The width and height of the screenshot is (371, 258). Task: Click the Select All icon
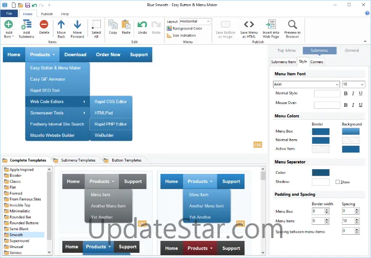96,24
